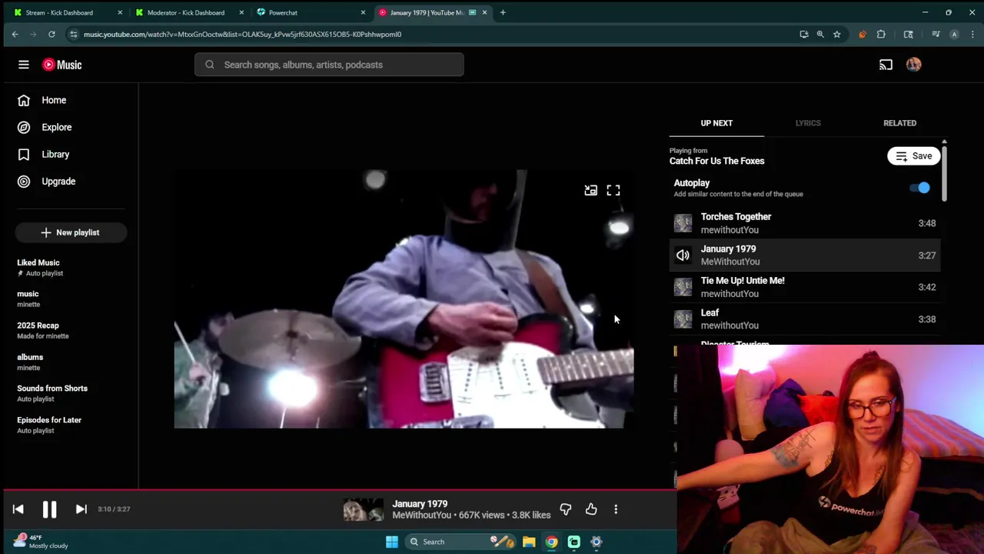
Task: Close the January 1979 YouTube Music tab
Action: (x=484, y=12)
